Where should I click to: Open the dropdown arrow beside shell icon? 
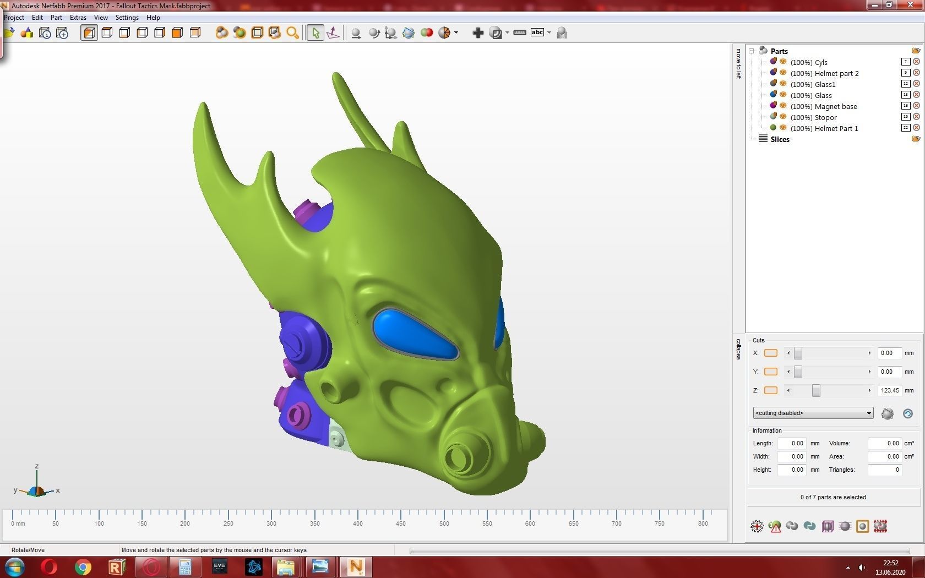click(x=507, y=33)
